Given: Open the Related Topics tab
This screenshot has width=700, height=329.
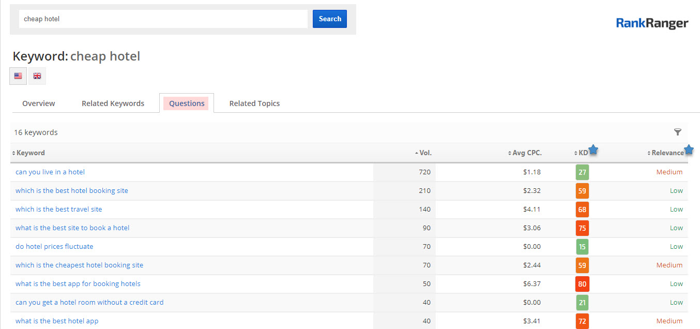Looking at the screenshot, I should (254, 103).
